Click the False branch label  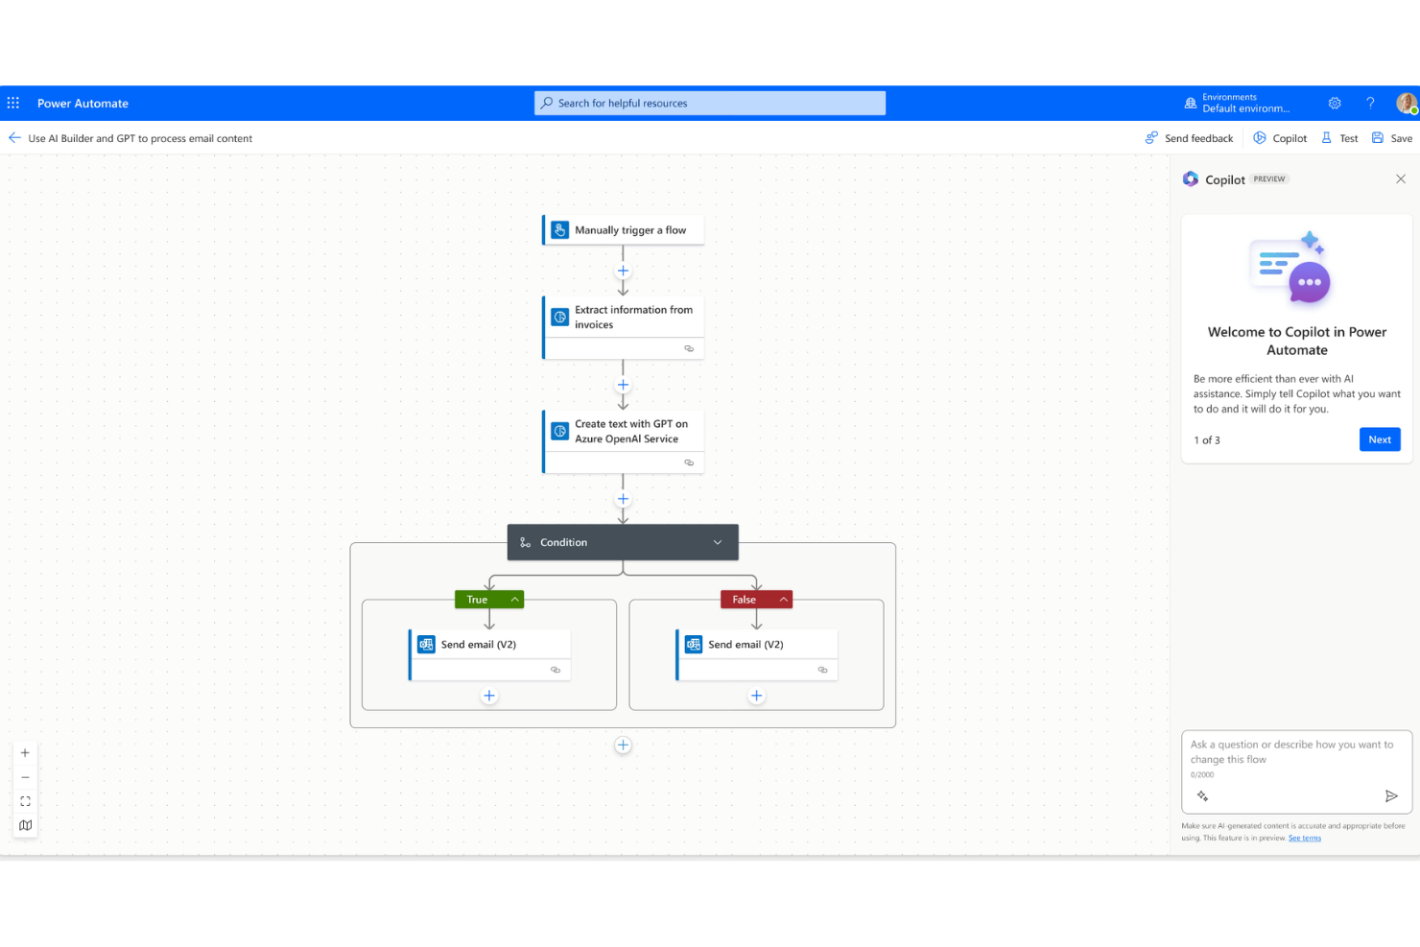[744, 600]
